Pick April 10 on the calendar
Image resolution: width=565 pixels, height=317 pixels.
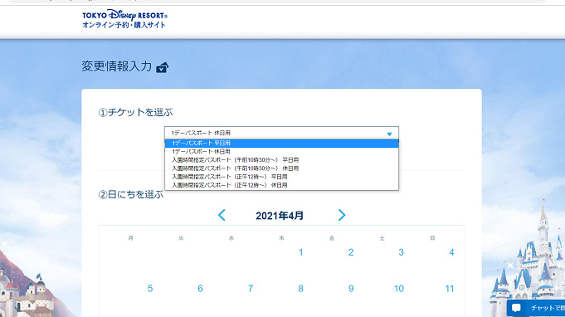point(399,289)
